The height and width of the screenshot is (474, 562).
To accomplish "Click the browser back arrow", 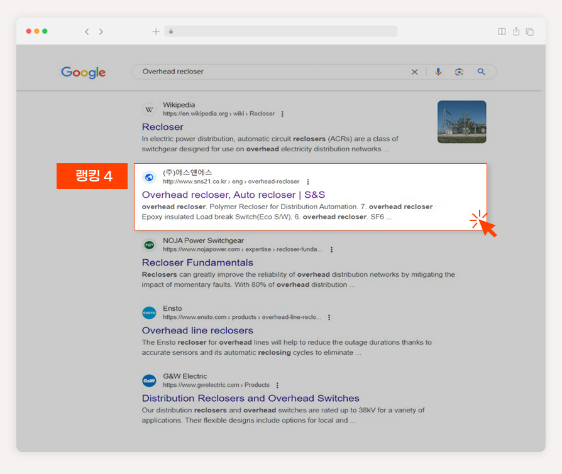I will pyautogui.click(x=87, y=32).
